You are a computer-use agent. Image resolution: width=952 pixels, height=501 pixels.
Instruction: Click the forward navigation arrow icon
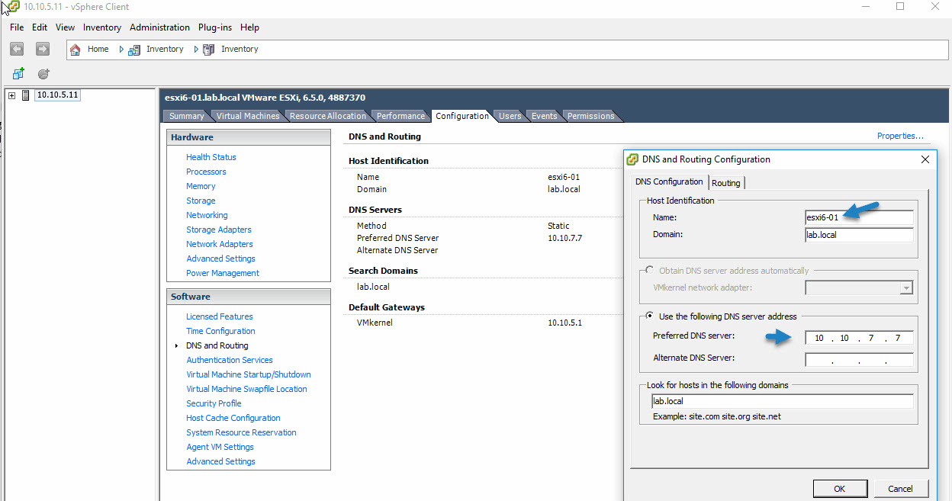click(x=43, y=49)
